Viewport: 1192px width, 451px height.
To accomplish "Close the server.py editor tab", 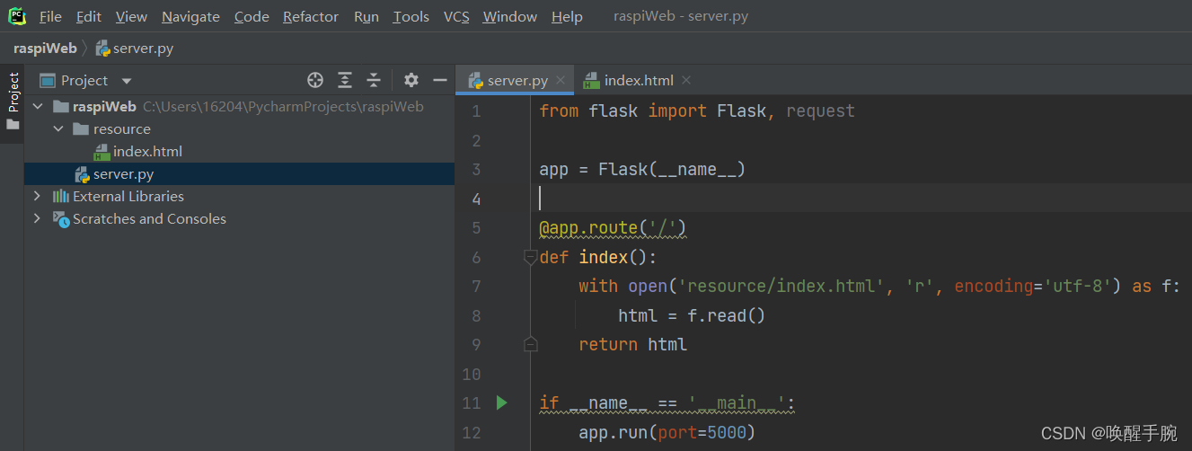I will coord(561,80).
